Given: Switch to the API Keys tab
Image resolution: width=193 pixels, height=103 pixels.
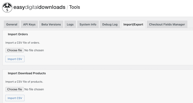Looking at the screenshot, I should [29, 24].
